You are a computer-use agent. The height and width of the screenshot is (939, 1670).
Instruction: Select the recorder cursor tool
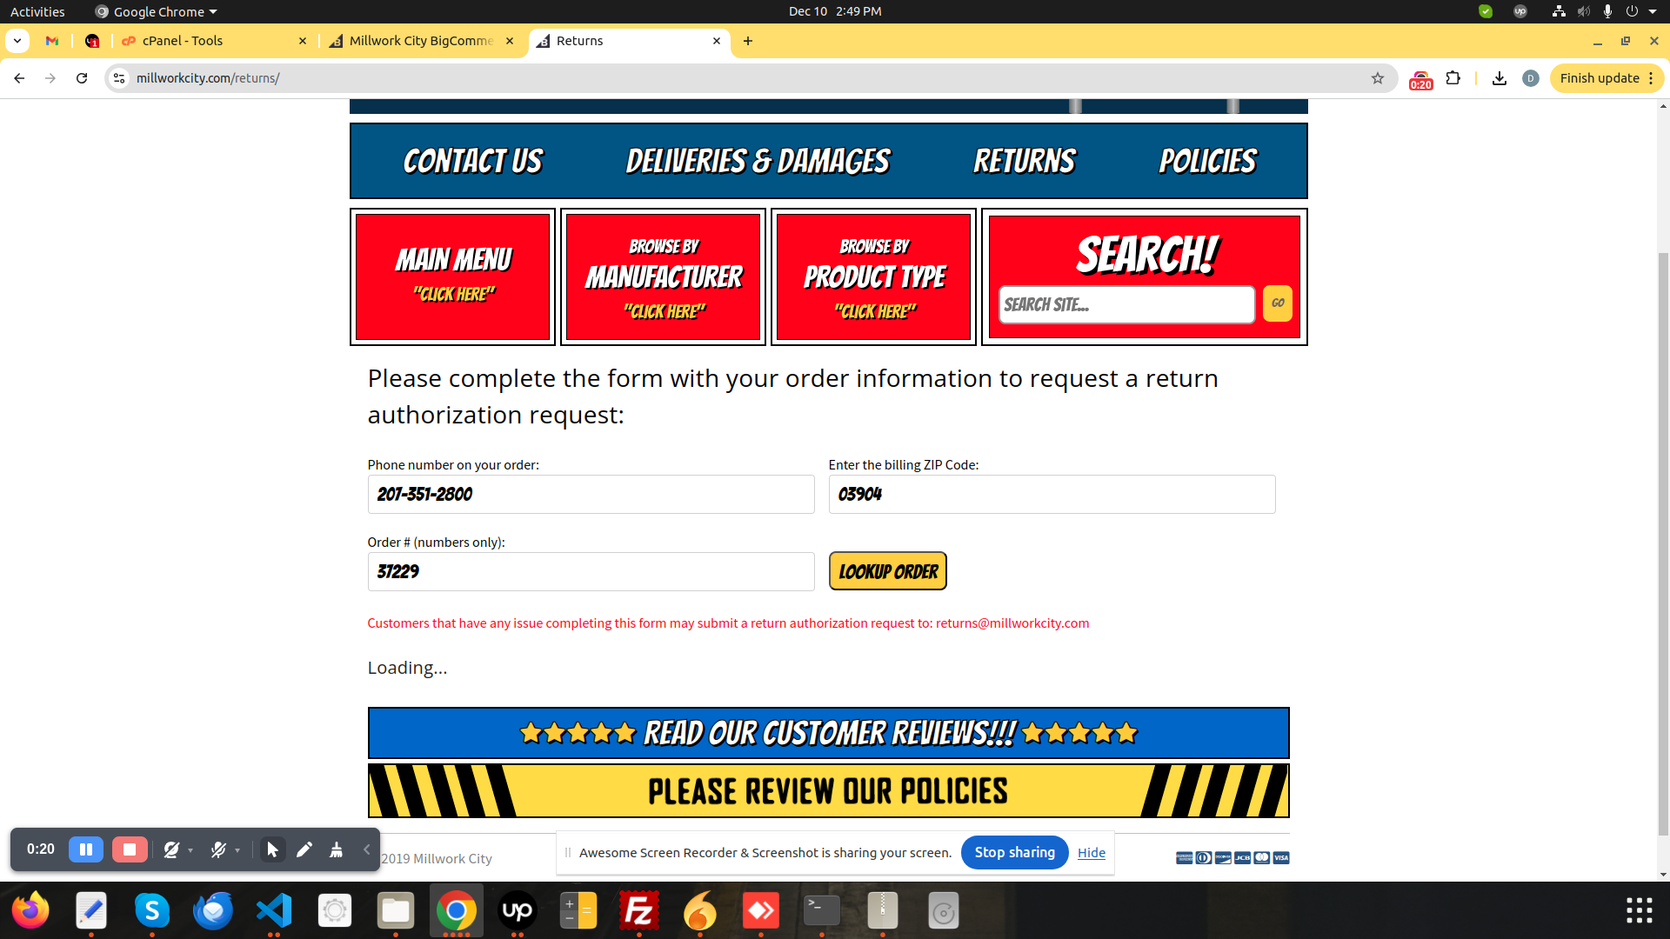(x=272, y=849)
